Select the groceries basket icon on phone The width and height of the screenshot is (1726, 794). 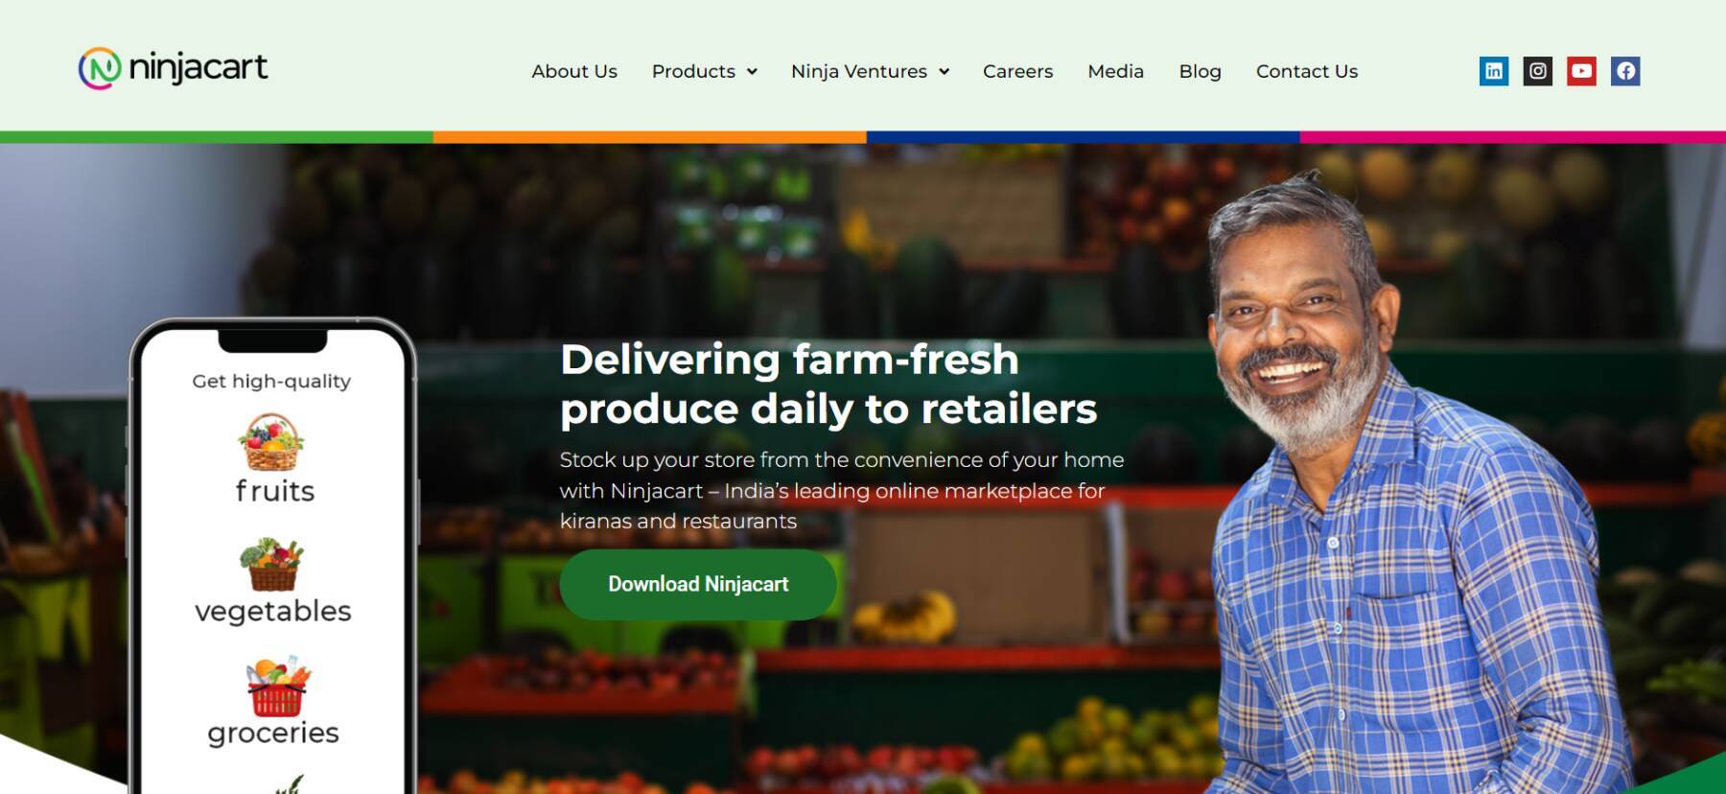tap(277, 687)
